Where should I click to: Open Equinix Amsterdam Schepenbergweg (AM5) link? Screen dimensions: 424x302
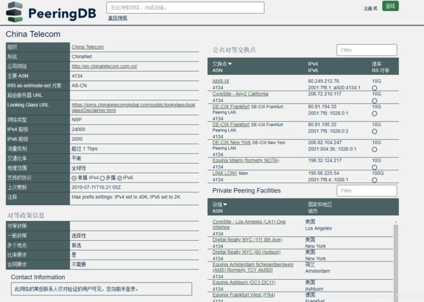point(252,267)
